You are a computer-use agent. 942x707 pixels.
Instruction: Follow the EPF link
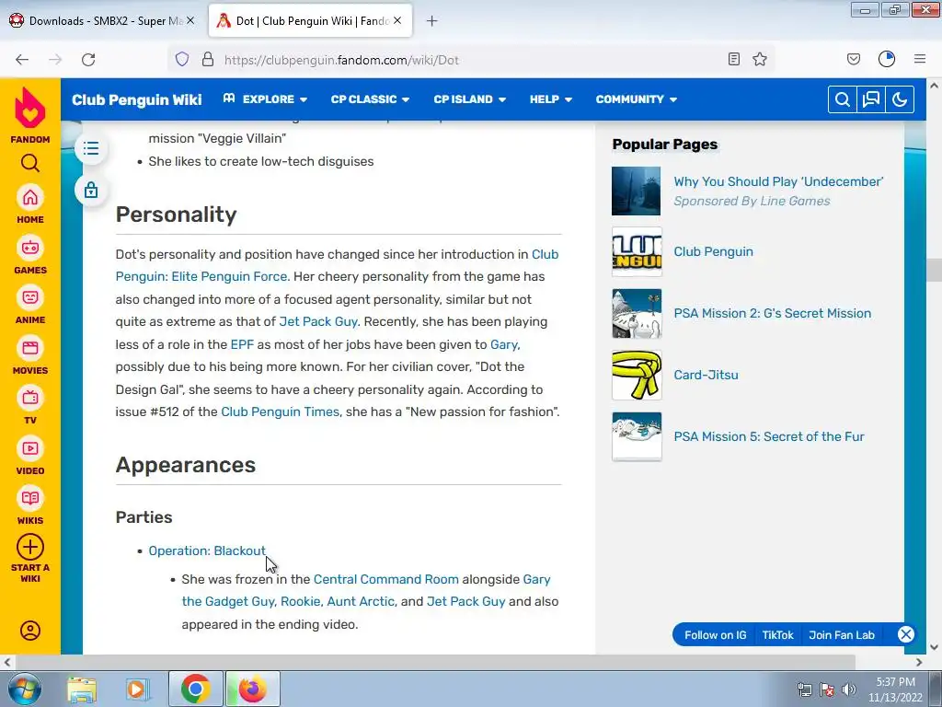tap(242, 344)
